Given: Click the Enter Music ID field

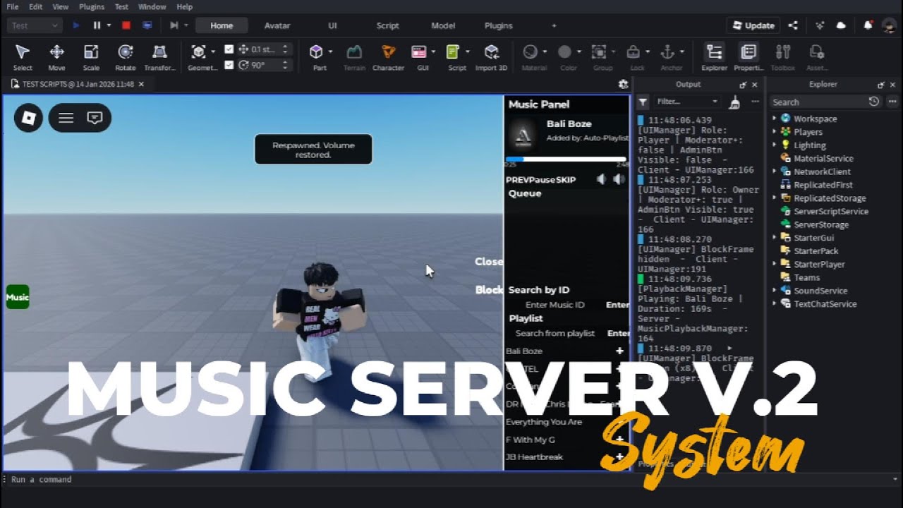Looking at the screenshot, I should pyautogui.click(x=555, y=305).
